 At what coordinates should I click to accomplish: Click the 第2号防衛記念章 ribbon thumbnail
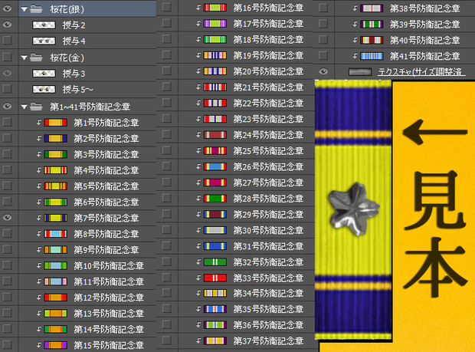55,139
